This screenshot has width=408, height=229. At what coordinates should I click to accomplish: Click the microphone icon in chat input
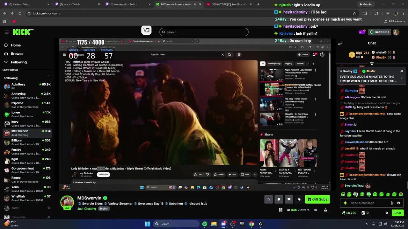(x=392, y=203)
